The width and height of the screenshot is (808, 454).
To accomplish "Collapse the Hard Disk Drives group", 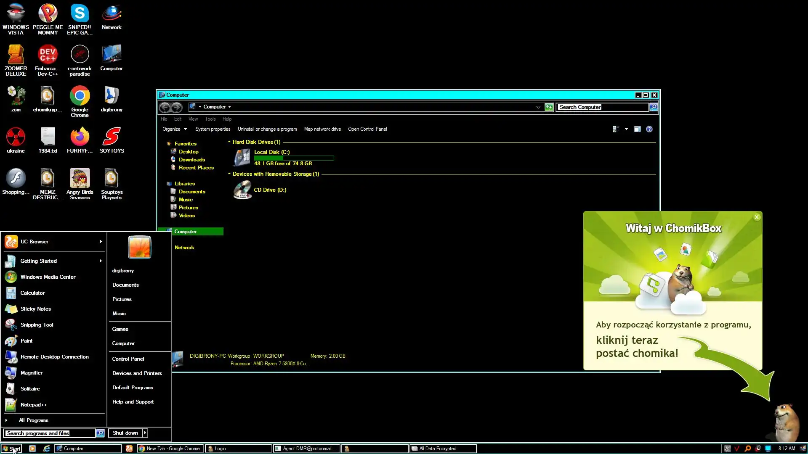I will tap(229, 142).
